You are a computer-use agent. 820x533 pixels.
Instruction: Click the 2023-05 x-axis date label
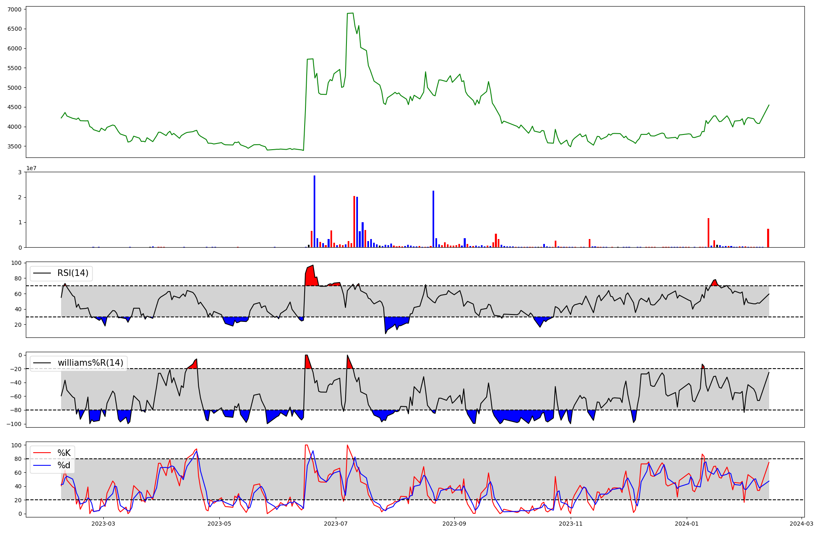(x=219, y=524)
